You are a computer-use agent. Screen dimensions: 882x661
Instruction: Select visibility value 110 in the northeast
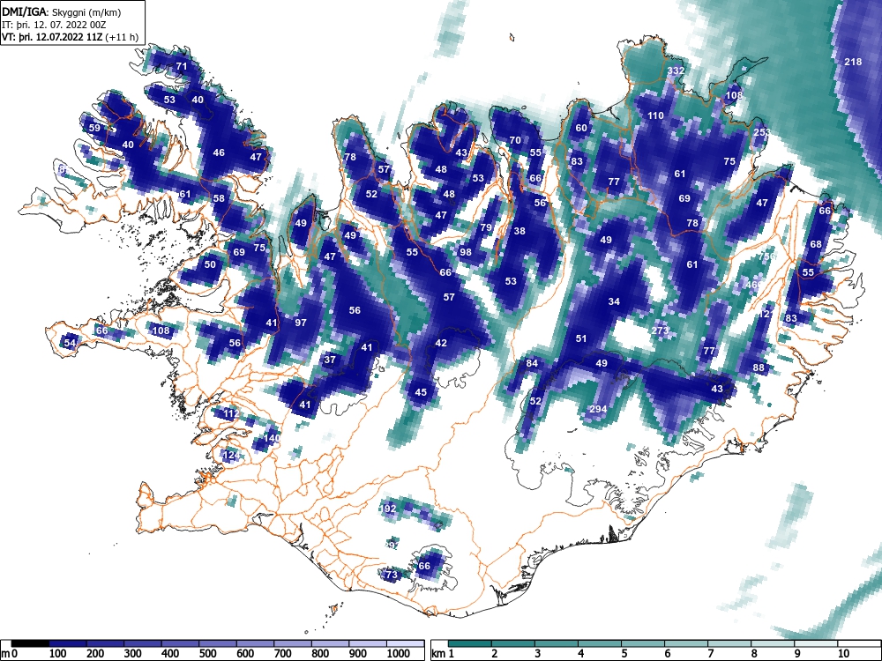(655, 115)
